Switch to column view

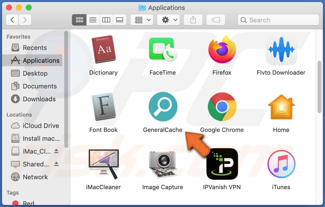106,20
